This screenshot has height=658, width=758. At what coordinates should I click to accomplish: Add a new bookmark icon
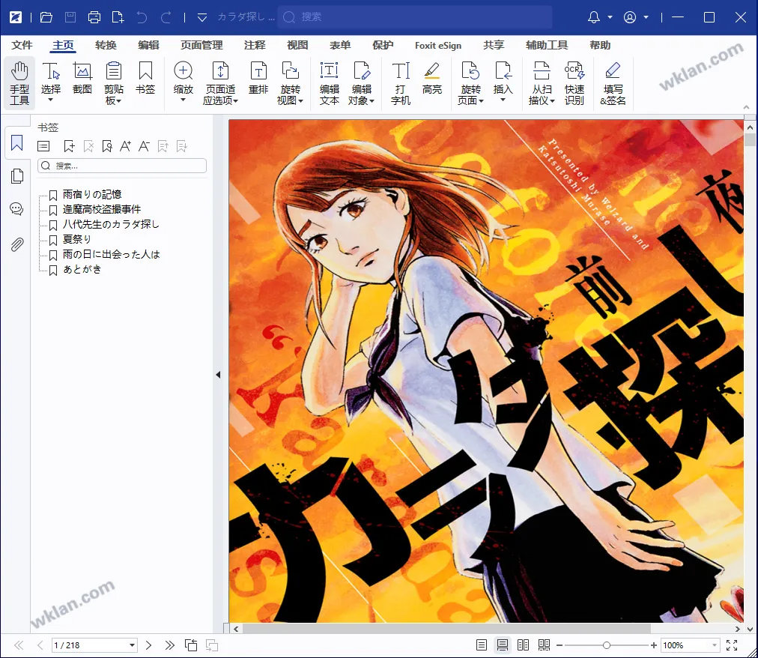point(69,146)
